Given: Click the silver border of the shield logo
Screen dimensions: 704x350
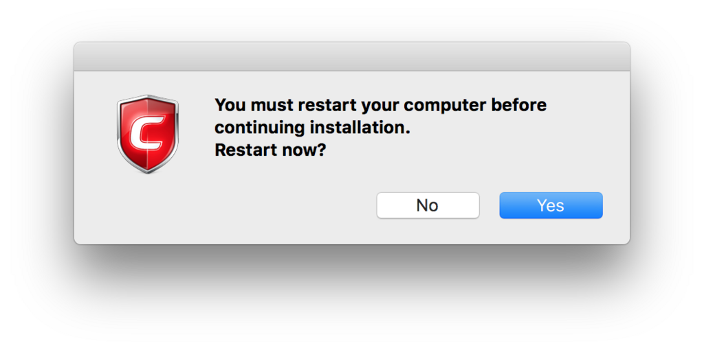Looking at the screenshot, I should click(x=120, y=130).
